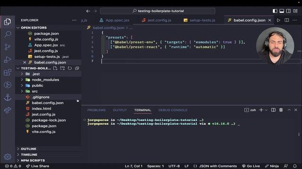
Task: Go forward with the navigation arrow
Action: point(95,11)
